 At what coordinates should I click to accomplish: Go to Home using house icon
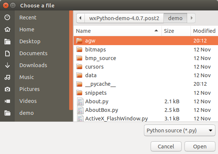coord(7,29)
